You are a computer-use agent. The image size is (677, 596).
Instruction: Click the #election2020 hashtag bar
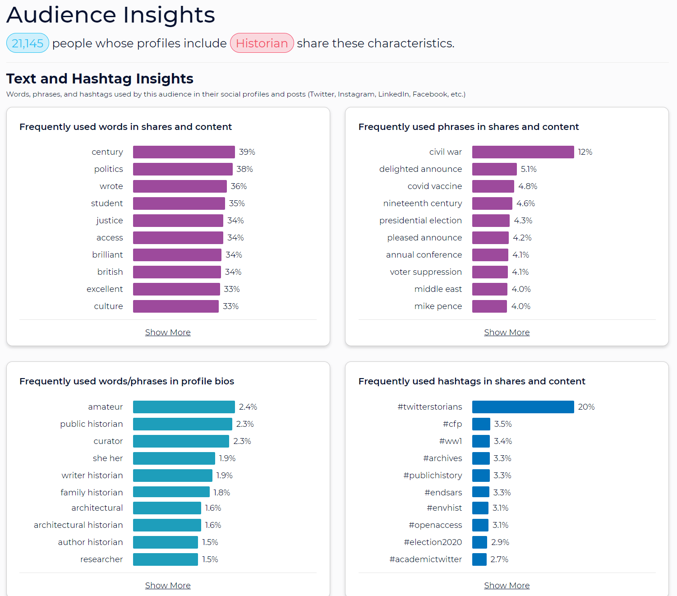click(x=479, y=542)
